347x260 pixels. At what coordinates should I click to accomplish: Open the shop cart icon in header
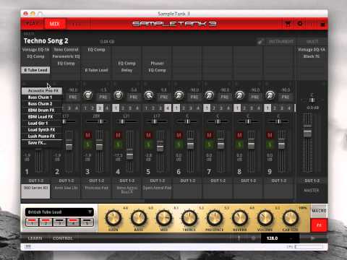[x=288, y=24]
